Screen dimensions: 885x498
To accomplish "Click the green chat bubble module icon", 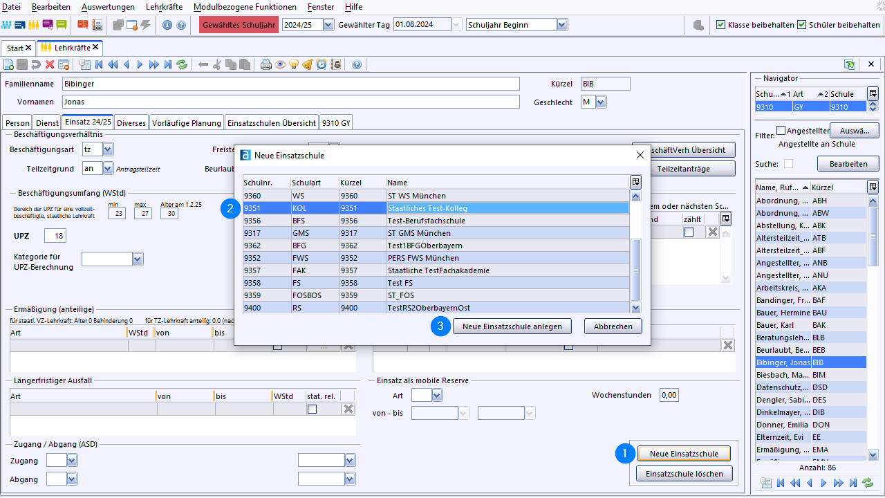I will pyautogui.click(x=62, y=25).
